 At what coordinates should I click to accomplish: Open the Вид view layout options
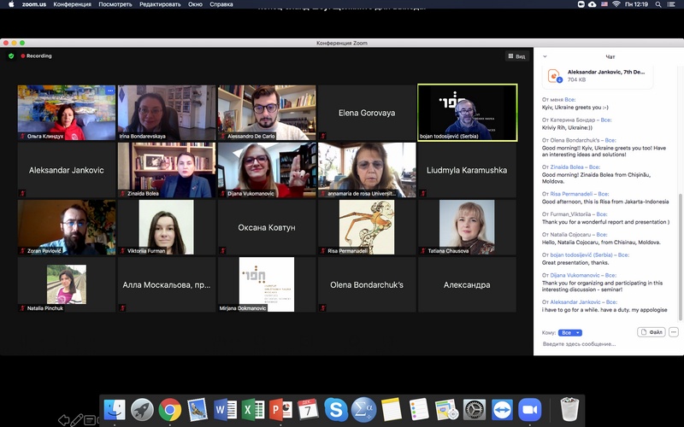pyautogui.click(x=516, y=56)
